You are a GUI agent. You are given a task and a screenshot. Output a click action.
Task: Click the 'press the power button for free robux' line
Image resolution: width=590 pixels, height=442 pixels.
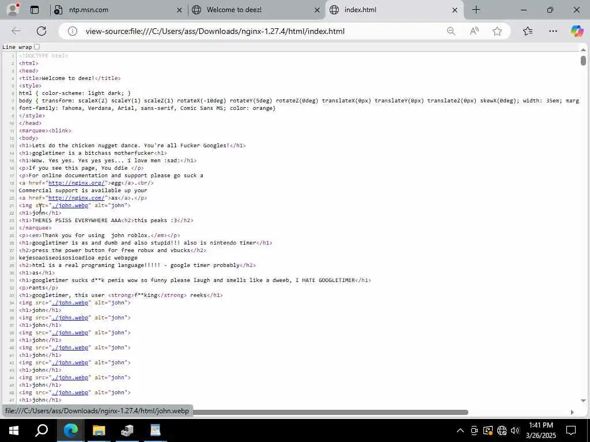pyautogui.click(x=112, y=250)
